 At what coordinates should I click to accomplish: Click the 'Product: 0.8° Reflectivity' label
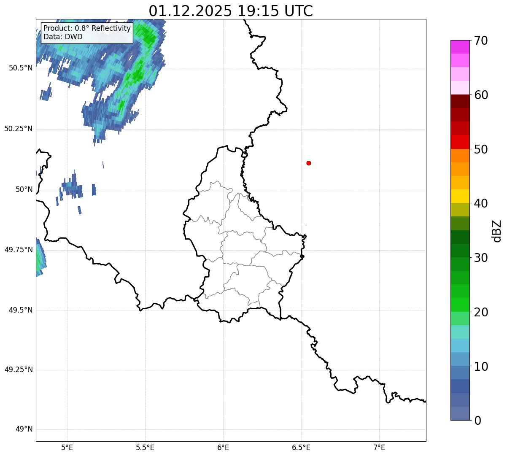87,28
